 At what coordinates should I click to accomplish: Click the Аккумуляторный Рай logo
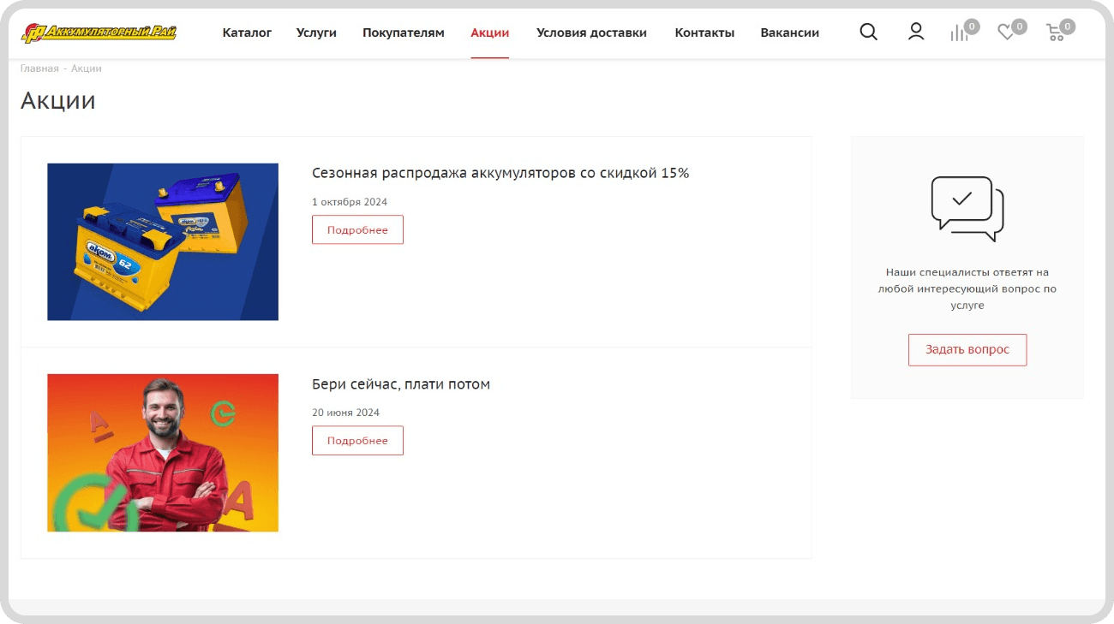point(99,33)
